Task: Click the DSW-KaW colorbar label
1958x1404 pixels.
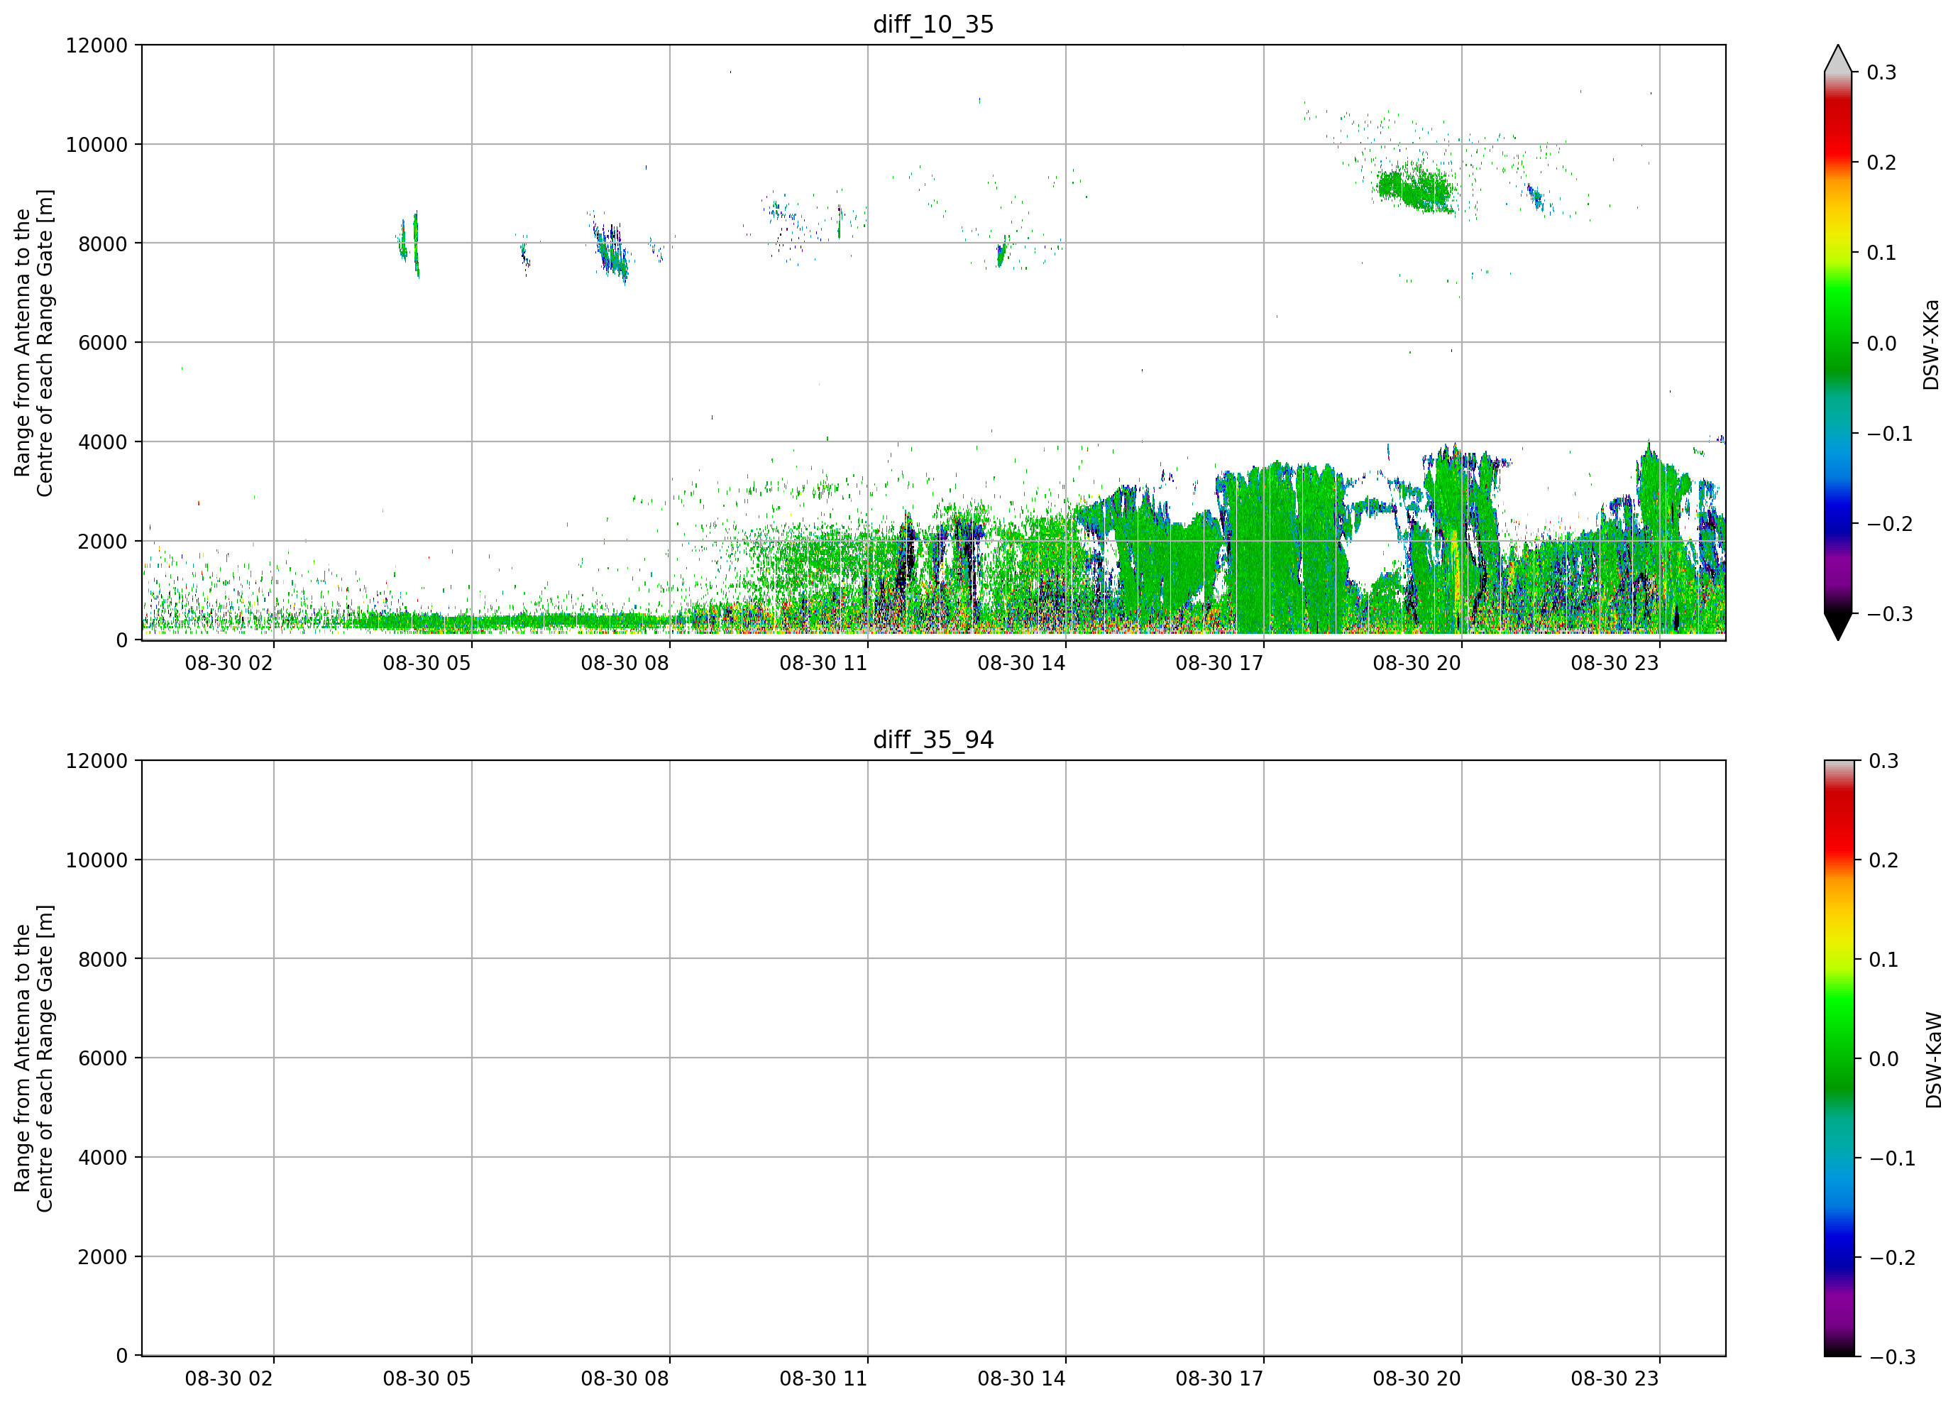Action: 1934,1060
